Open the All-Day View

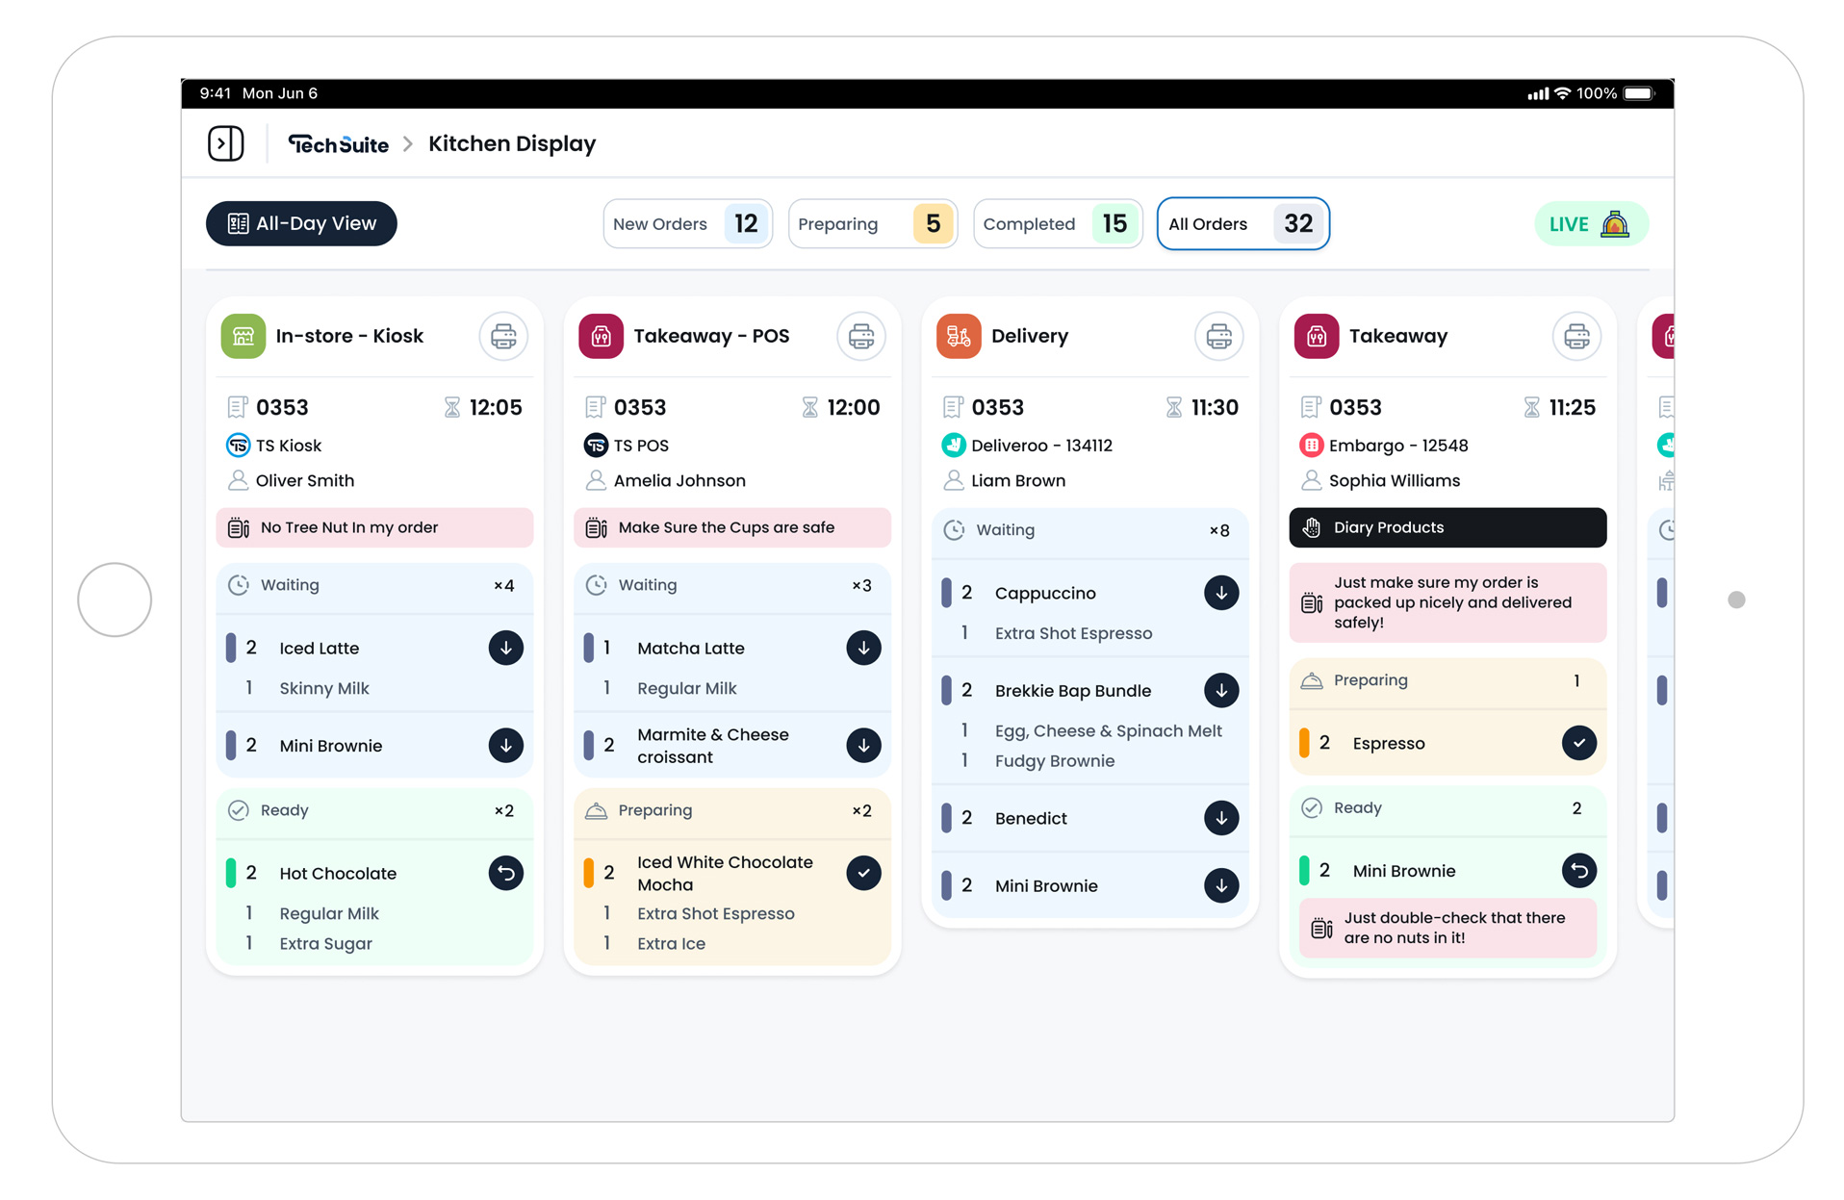301,224
